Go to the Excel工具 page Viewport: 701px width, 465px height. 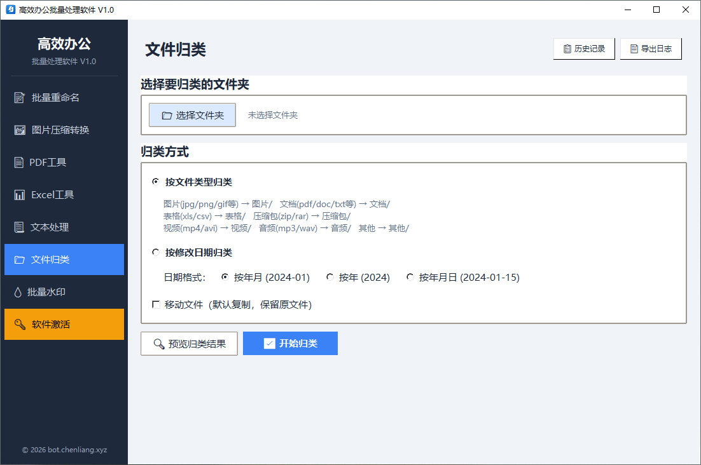coord(64,195)
